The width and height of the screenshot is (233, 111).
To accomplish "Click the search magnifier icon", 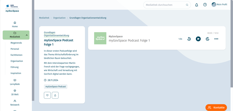I will pos(187,5).
